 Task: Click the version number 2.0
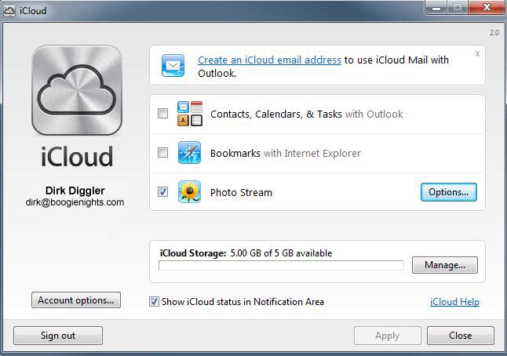494,33
